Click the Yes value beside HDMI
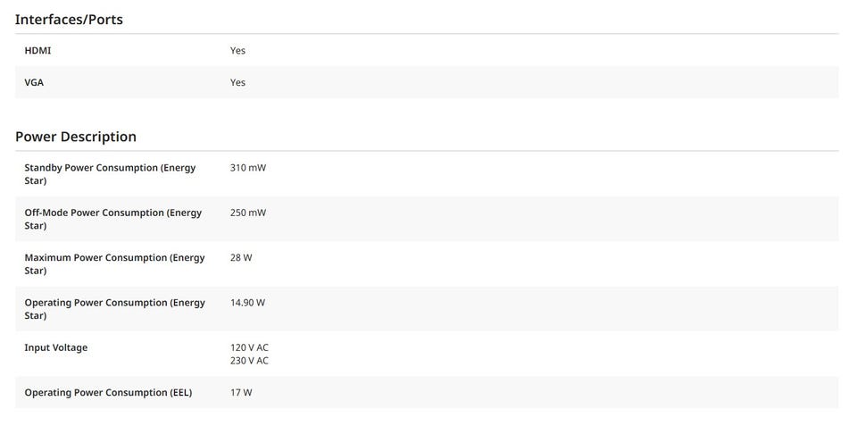The width and height of the screenshot is (857, 426). tap(237, 51)
